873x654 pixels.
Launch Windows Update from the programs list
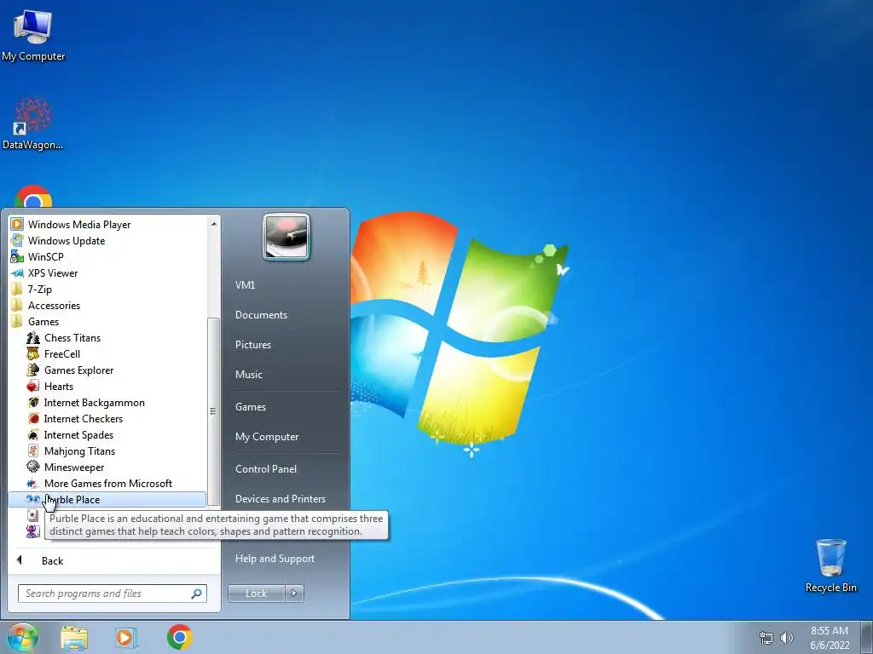pyautogui.click(x=66, y=241)
